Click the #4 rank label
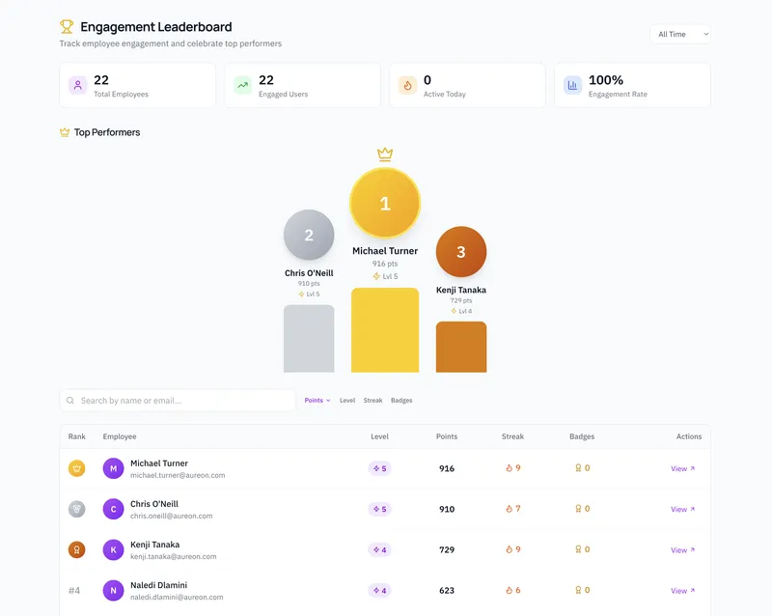This screenshot has width=772, height=616. tap(74, 590)
